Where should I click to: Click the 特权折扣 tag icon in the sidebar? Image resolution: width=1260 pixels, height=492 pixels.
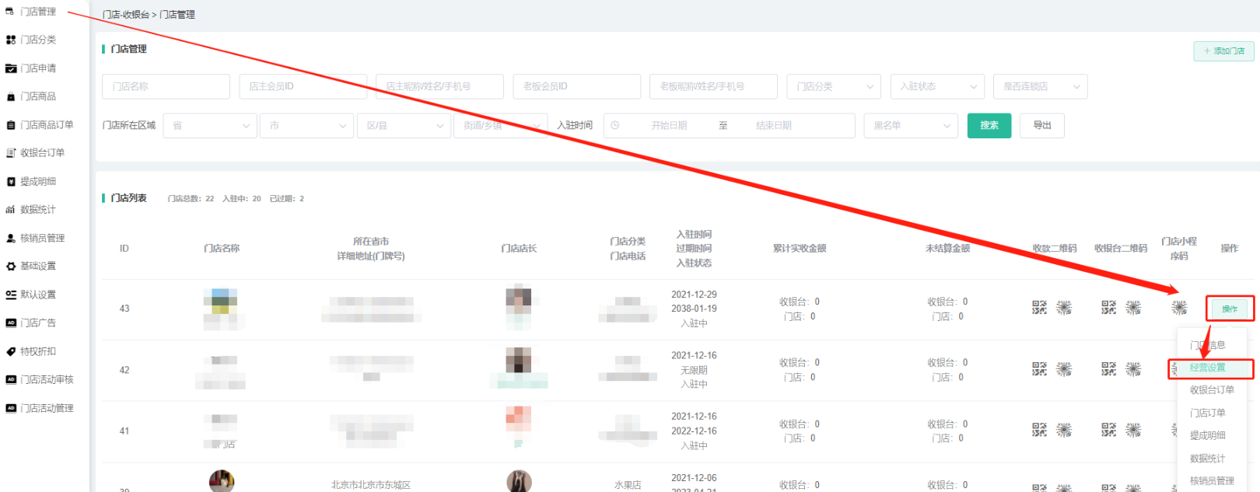(11, 351)
